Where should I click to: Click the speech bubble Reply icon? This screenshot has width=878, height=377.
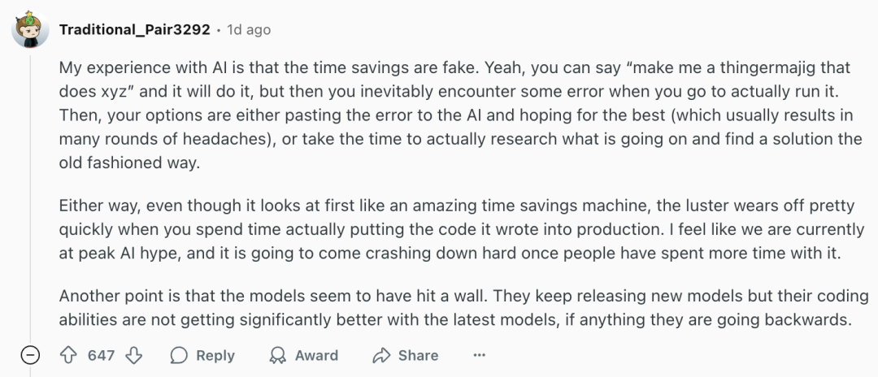180,356
